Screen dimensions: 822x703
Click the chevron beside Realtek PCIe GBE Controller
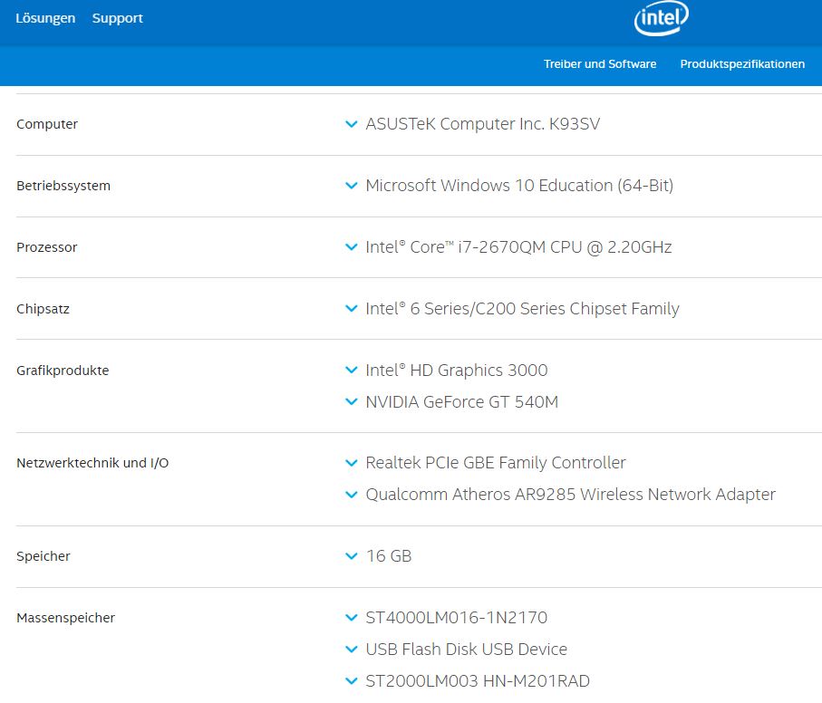tap(352, 463)
